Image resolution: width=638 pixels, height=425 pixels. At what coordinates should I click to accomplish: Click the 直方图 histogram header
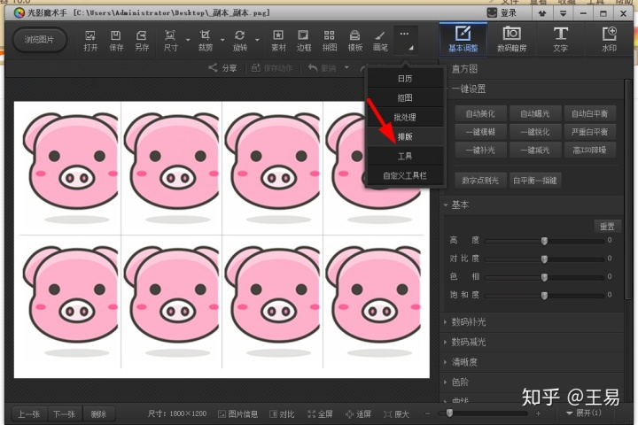(x=464, y=69)
